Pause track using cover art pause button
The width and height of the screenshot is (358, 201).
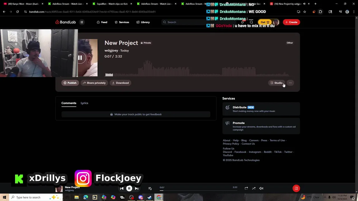pos(80,58)
